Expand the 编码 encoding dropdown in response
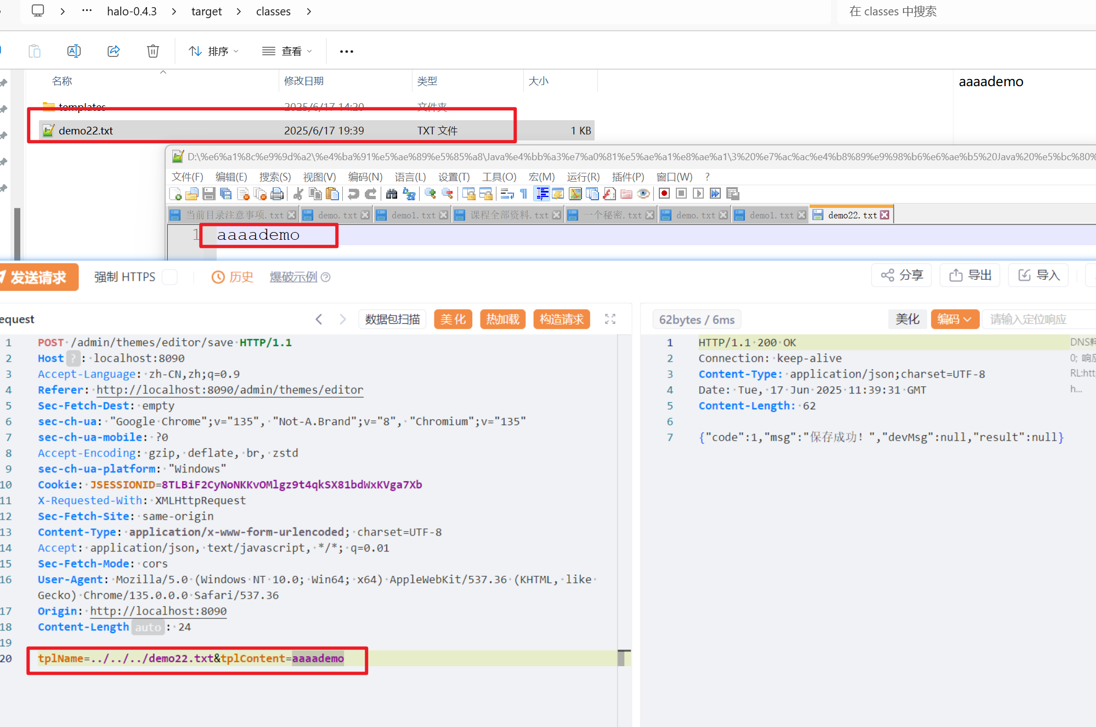 click(954, 319)
